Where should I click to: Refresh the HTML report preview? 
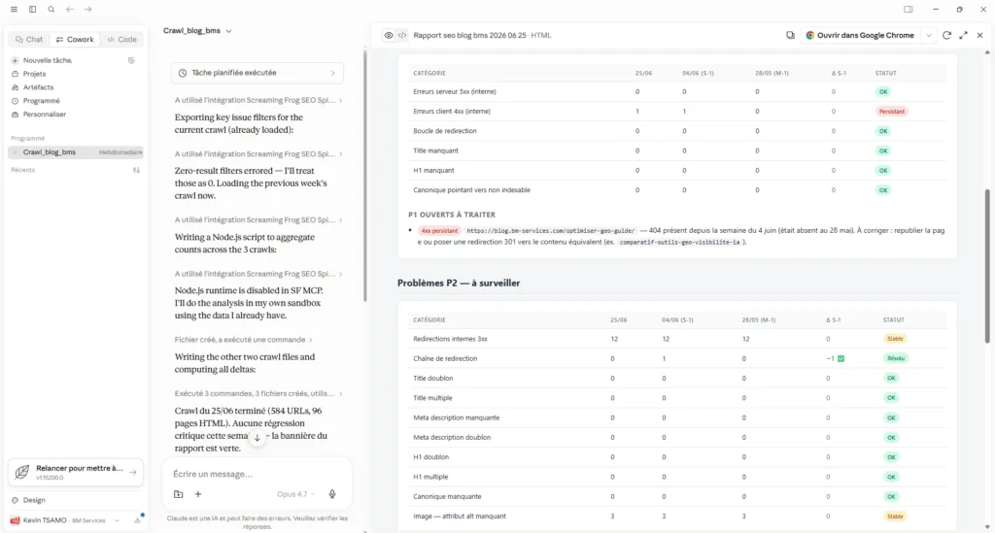click(946, 36)
